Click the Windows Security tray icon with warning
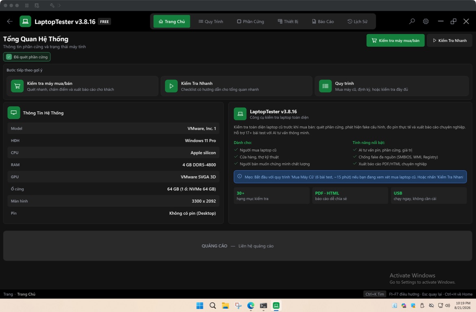This screenshot has width=476, height=312. tap(413, 305)
